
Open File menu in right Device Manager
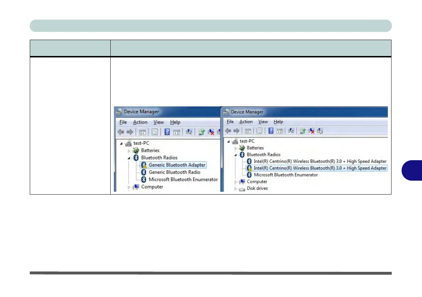(230, 122)
